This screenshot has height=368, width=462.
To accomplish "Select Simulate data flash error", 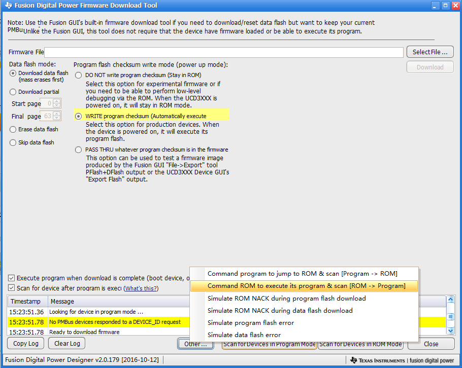I will tap(304, 335).
